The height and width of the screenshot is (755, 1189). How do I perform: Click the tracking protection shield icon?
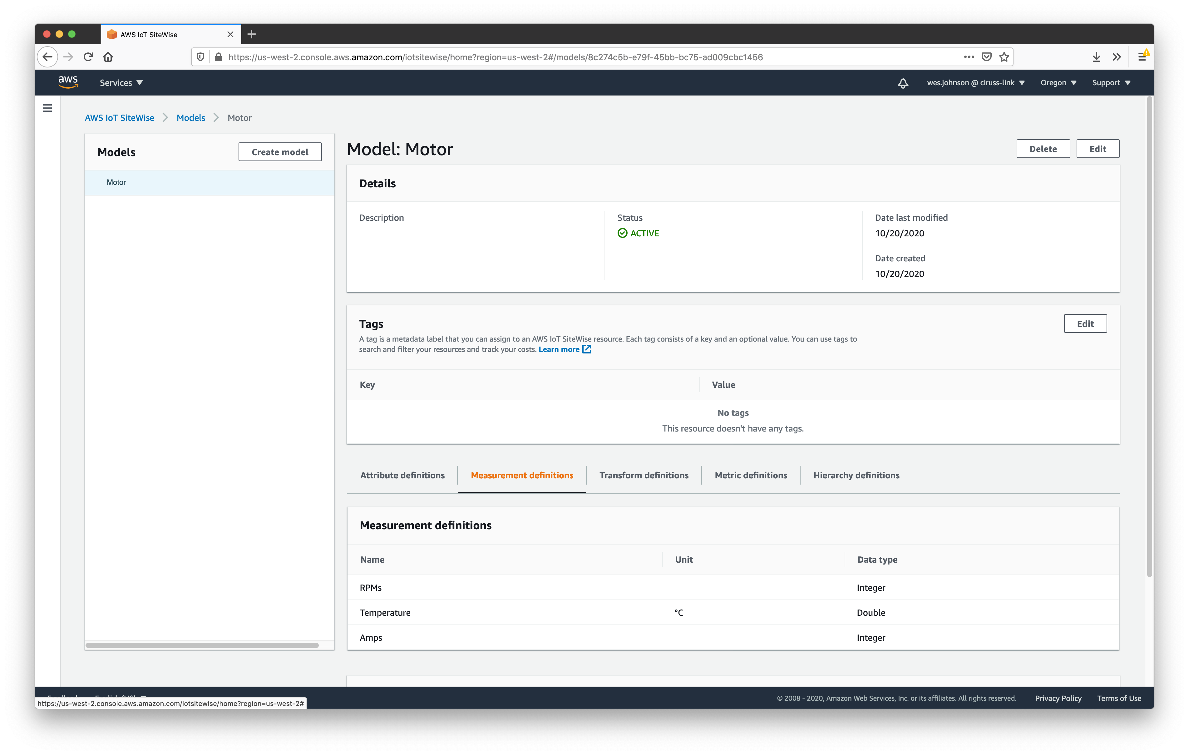200,57
